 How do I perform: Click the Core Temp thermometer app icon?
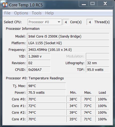[x=5, y=5]
